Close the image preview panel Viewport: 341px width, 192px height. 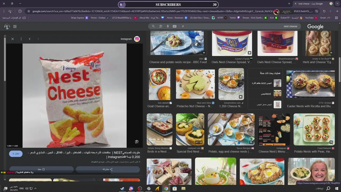coord(13,39)
